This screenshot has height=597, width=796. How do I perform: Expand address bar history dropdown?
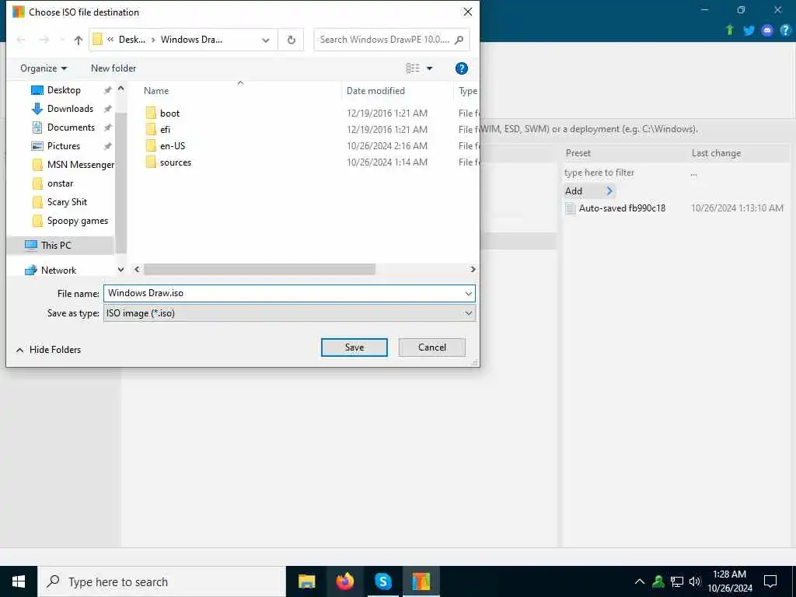point(266,40)
